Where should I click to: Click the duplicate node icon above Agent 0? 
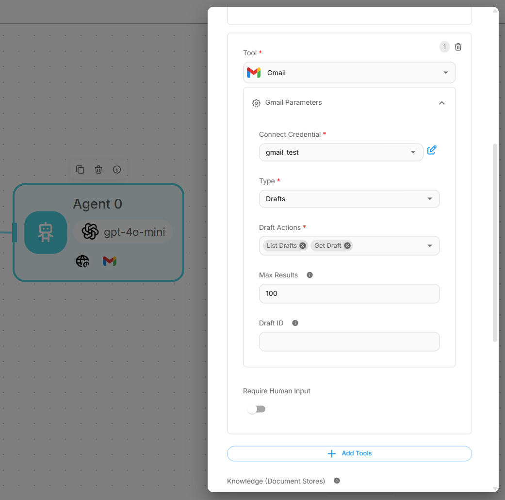(80, 169)
